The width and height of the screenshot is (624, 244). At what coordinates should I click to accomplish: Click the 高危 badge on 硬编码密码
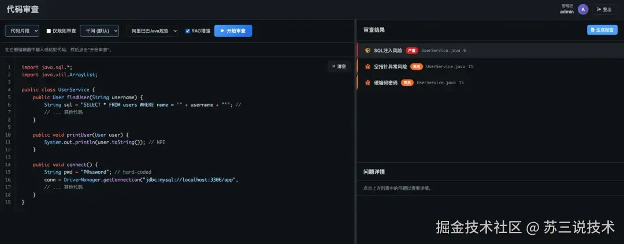(407, 82)
